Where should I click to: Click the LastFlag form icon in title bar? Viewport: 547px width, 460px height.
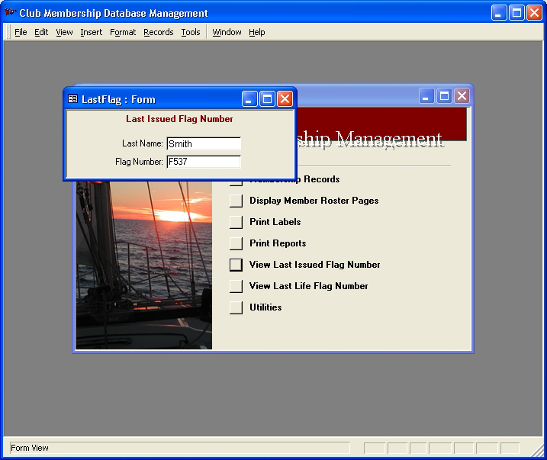[72, 99]
